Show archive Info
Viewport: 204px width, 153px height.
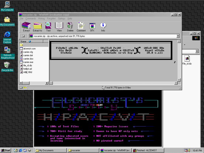(103, 27)
